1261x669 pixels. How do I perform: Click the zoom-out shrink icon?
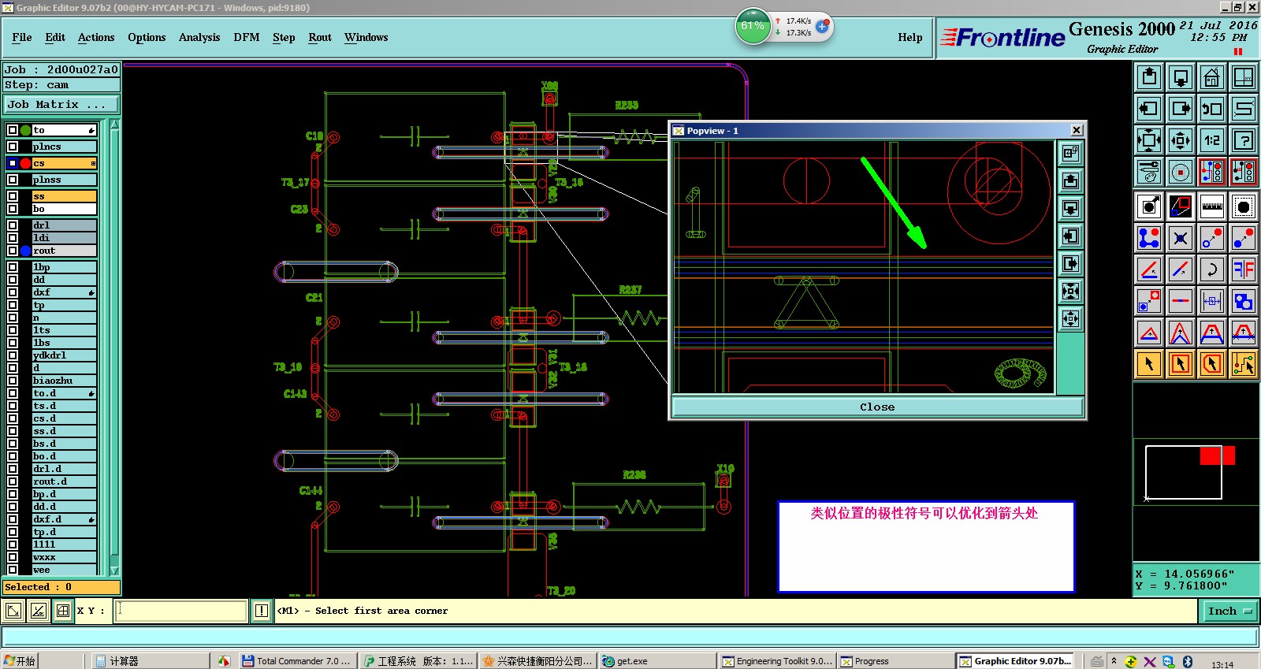point(1181,141)
